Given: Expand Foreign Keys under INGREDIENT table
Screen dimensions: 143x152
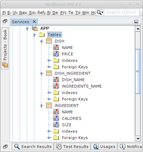Looking at the screenshot, I should tap(49, 138).
